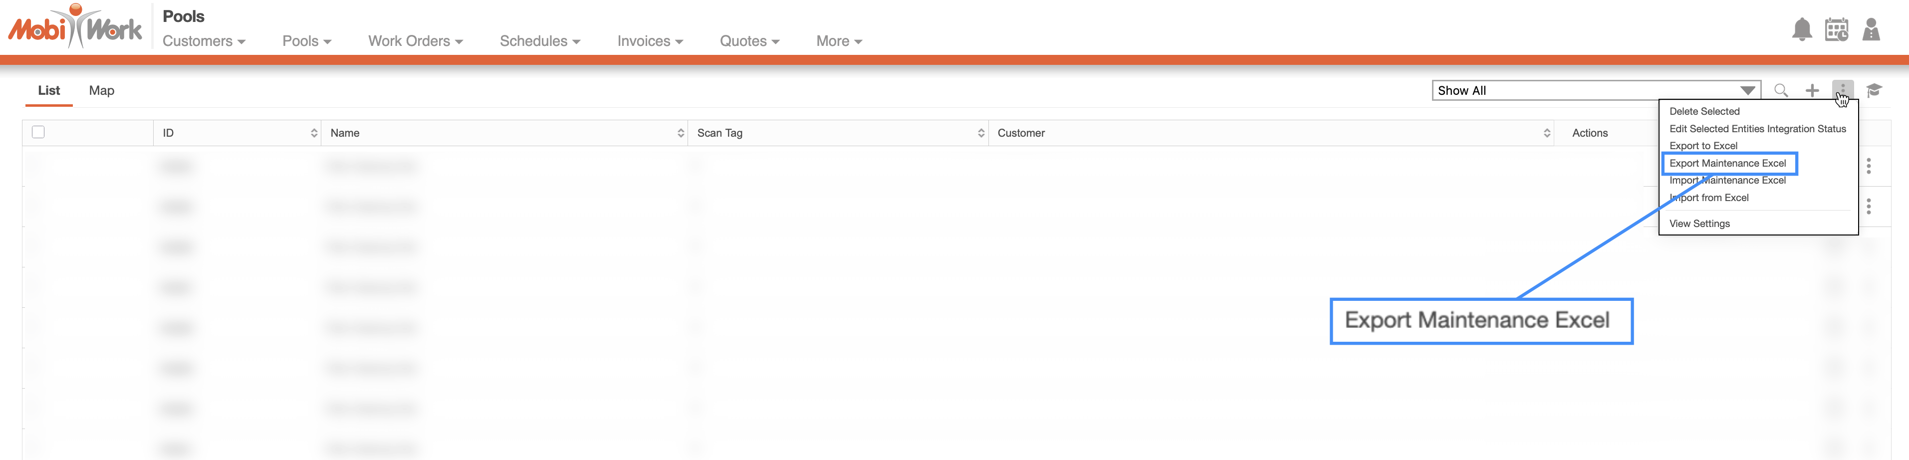This screenshot has height=460, width=1909.
Task: Select Export Maintenance Excel menu option
Action: 1727,163
